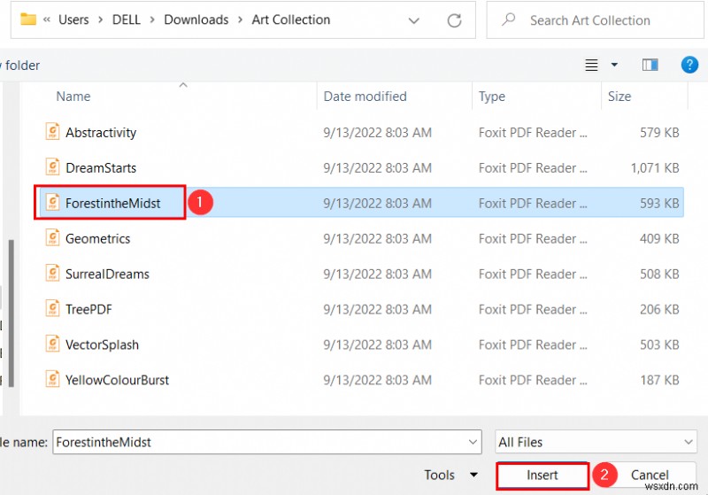Click the DreamStarts PDF file icon
Image resolution: width=708 pixels, height=495 pixels.
(x=52, y=167)
